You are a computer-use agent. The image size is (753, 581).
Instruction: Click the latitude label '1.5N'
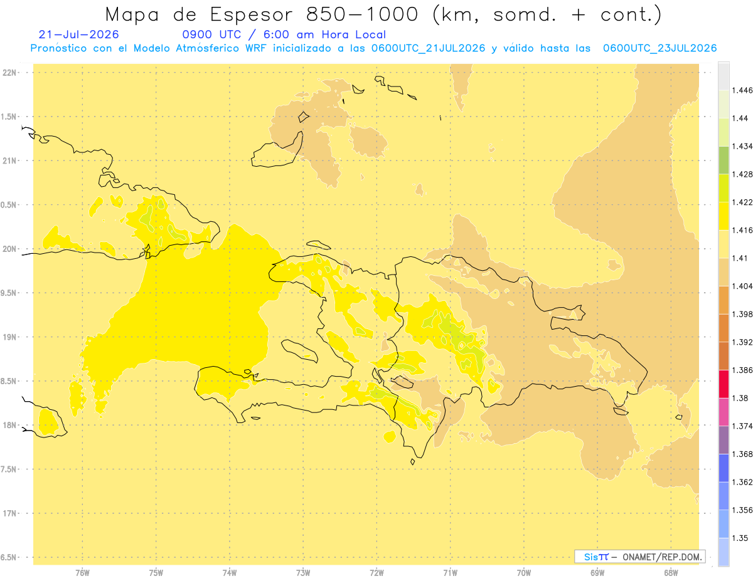[x=9, y=117]
